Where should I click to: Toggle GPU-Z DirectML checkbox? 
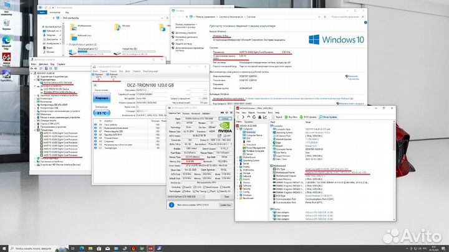[221, 187]
